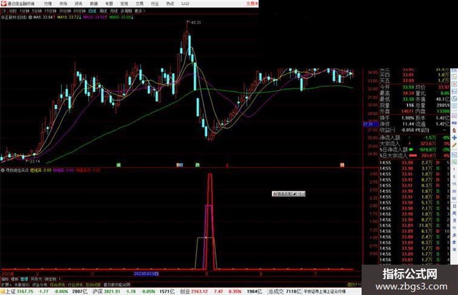Image resolution: width=458 pixels, height=295 pixels.
Task: Open the 数据 menu
Action: pos(94,4)
